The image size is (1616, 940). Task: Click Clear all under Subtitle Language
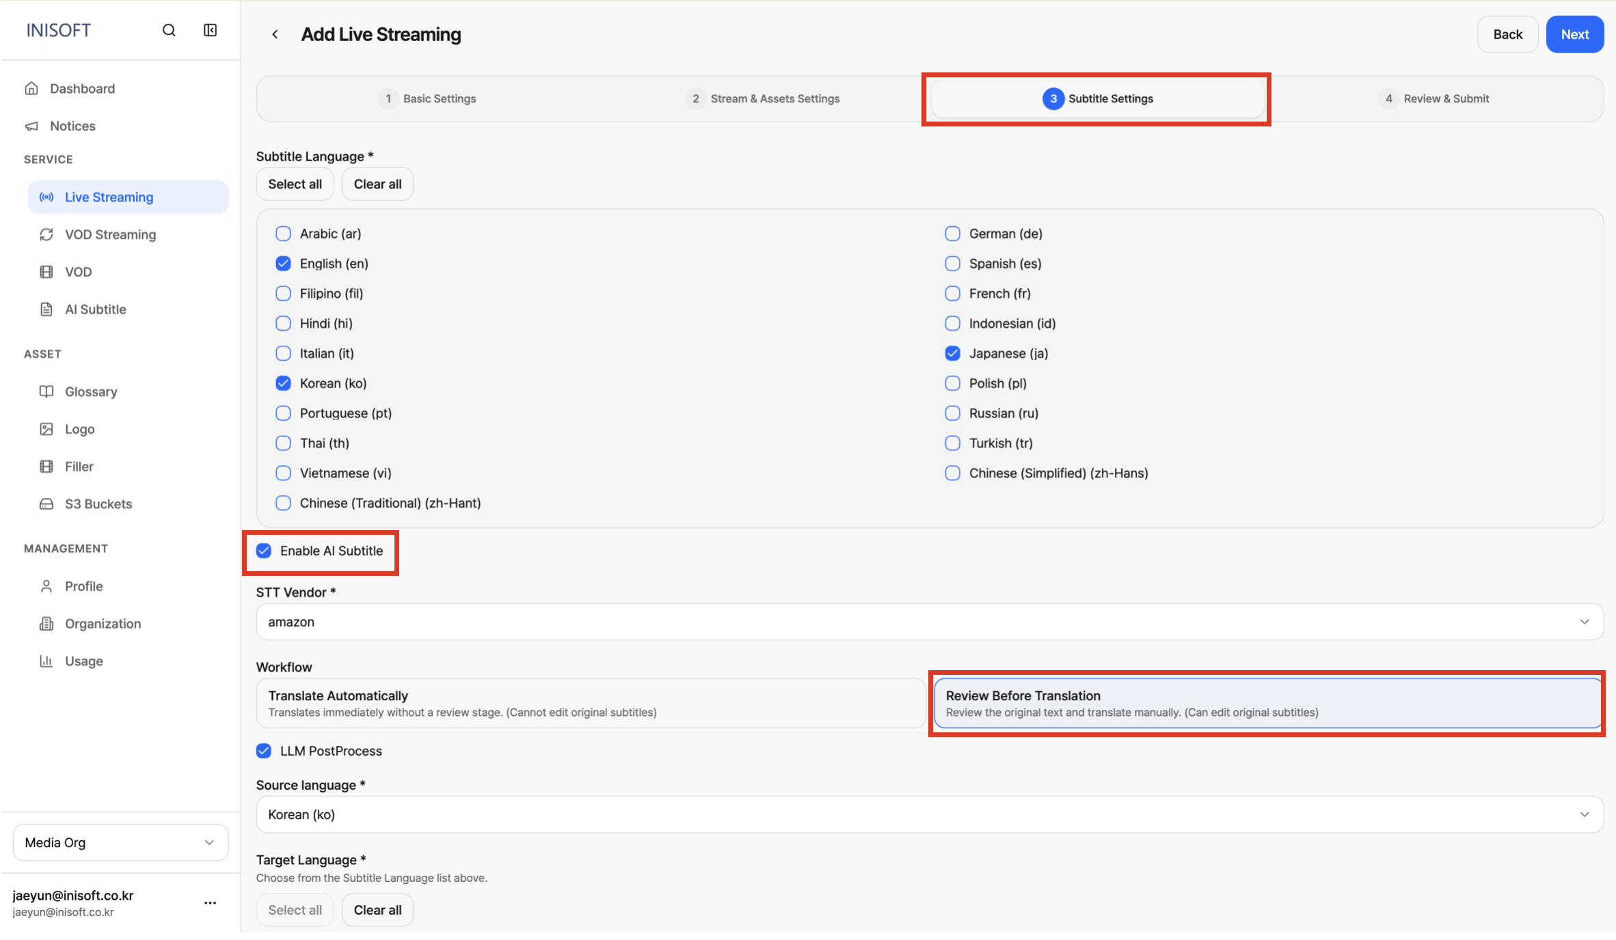pos(377,184)
